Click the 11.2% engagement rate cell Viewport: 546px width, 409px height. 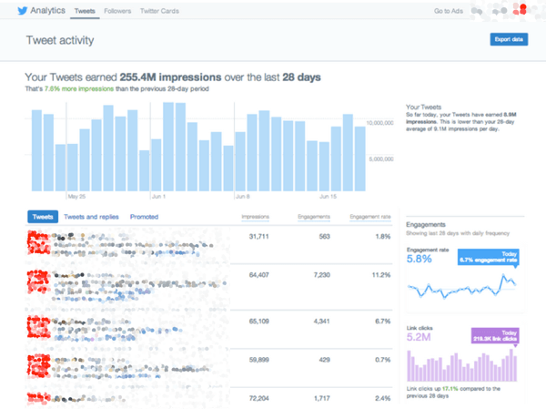tap(381, 275)
